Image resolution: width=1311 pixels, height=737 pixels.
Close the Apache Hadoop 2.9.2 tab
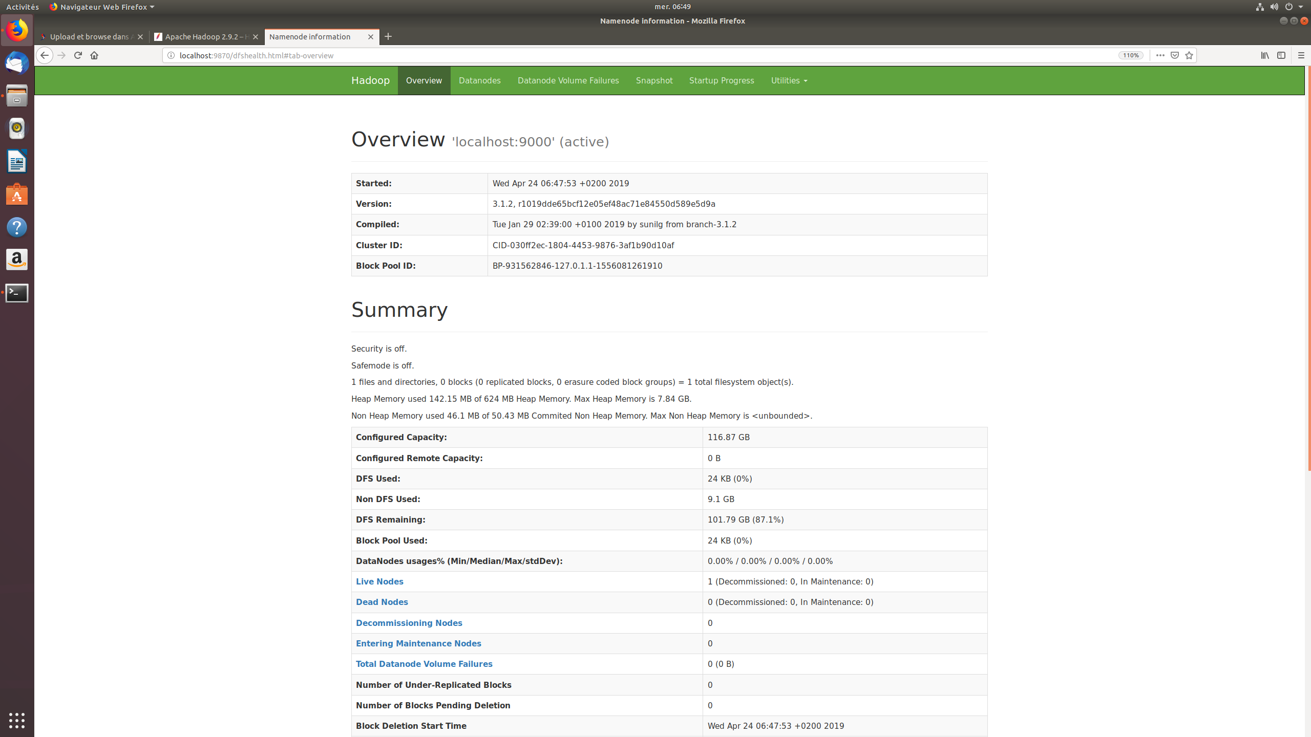pyautogui.click(x=256, y=37)
